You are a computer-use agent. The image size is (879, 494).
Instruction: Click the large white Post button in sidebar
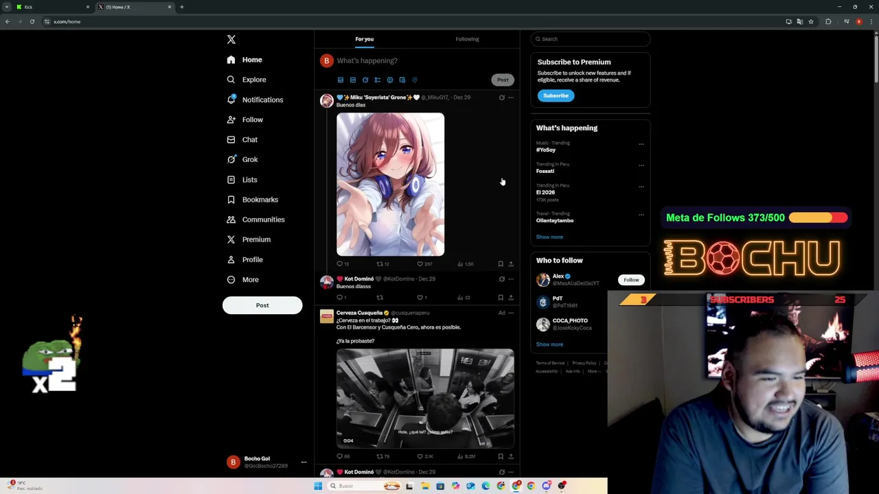tap(262, 305)
